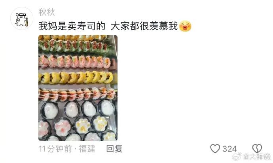Select the comment text about selling sushi
This screenshot has height=163, width=273.
(108, 26)
